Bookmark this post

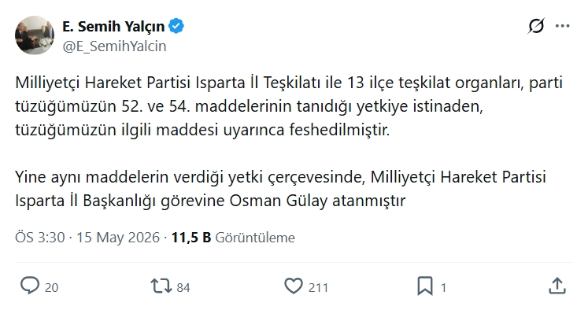[425, 286]
